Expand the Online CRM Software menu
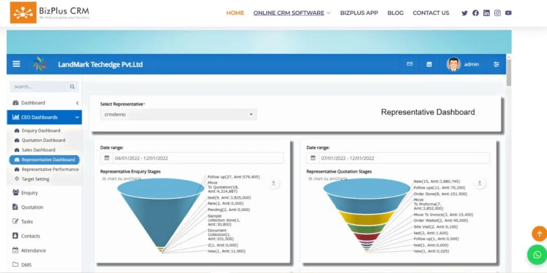Viewport: 547px width, 273px height. click(x=292, y=13)
